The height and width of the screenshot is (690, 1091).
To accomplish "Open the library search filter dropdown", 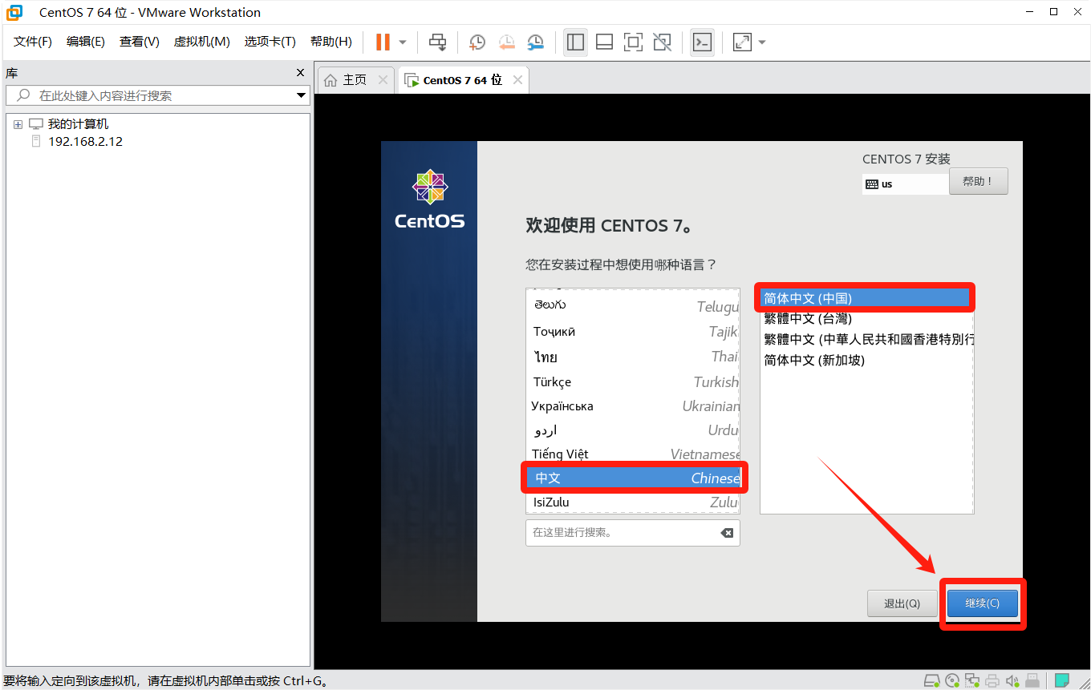I will (x=301, y=95).
